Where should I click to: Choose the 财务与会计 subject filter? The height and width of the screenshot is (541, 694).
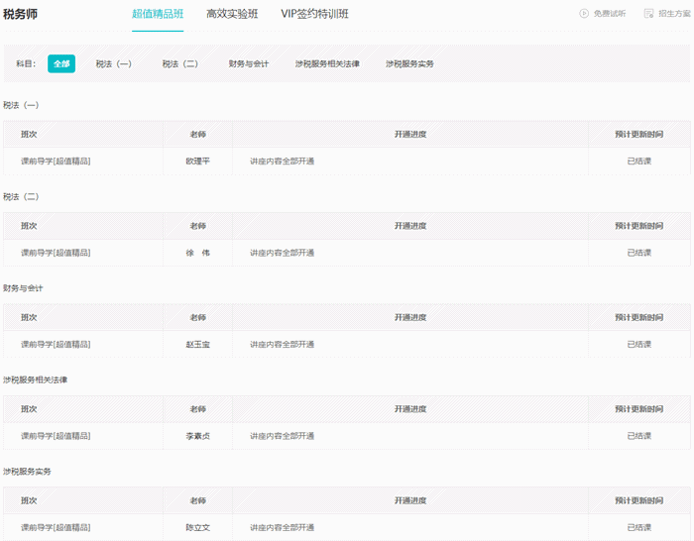(x=248, y=63)
